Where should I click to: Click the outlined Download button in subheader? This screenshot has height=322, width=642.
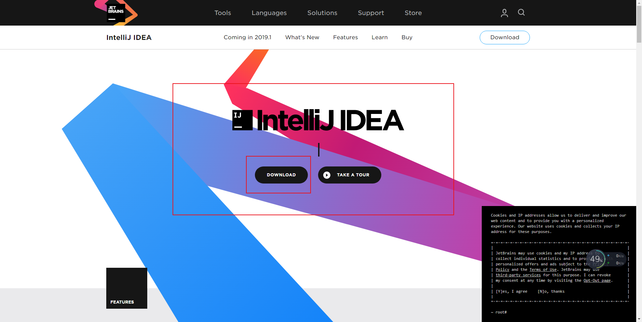point(505,38)
